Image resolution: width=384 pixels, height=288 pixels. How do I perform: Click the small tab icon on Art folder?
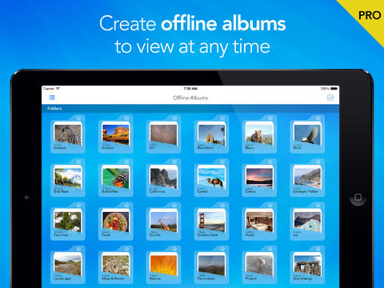click(x=174, y=118)
